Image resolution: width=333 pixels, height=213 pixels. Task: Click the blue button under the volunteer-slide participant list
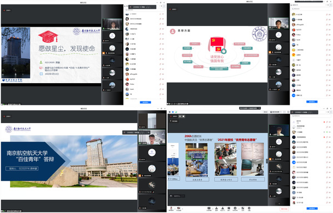(312, 209)
